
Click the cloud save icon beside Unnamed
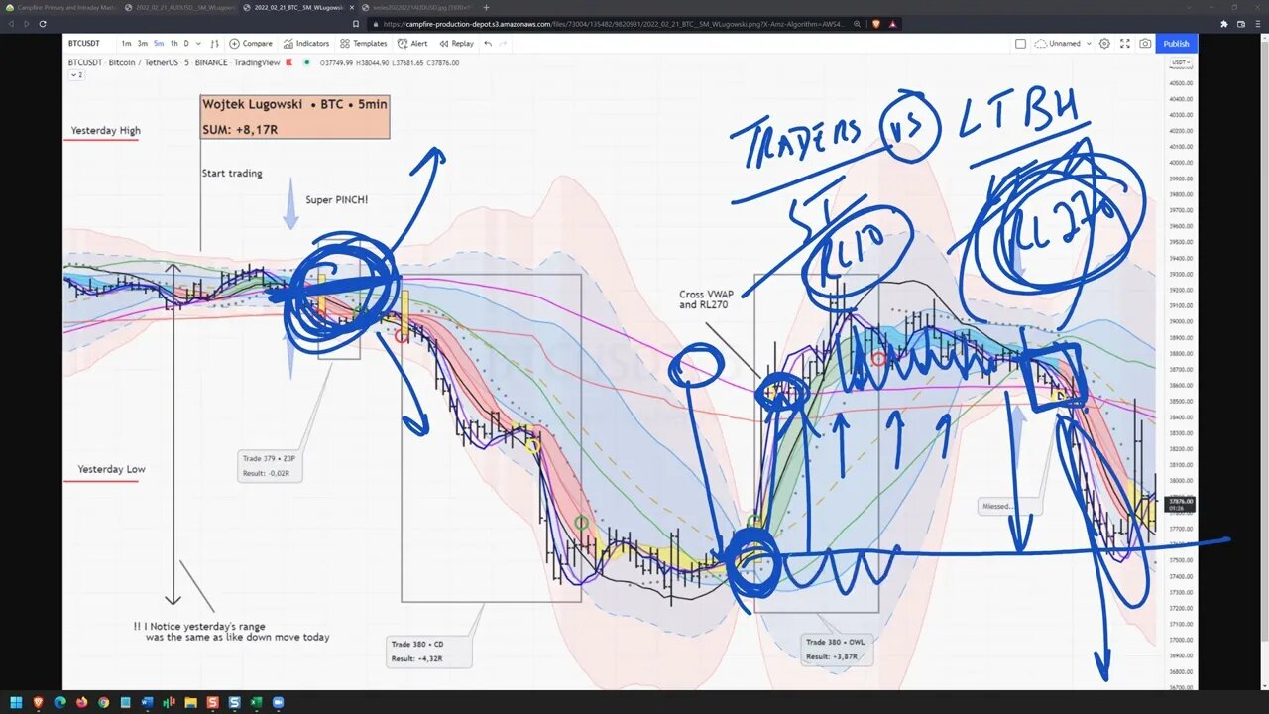[x=1041, y=44]
